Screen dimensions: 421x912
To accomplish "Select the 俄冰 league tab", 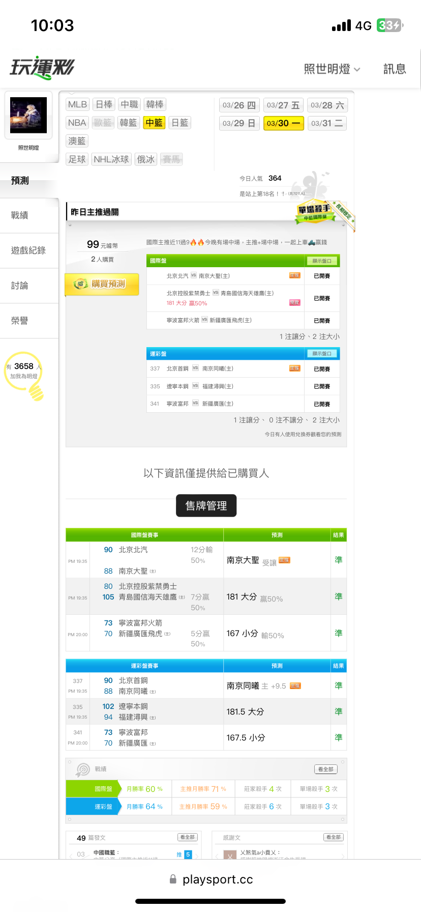I will pos(146,159).
